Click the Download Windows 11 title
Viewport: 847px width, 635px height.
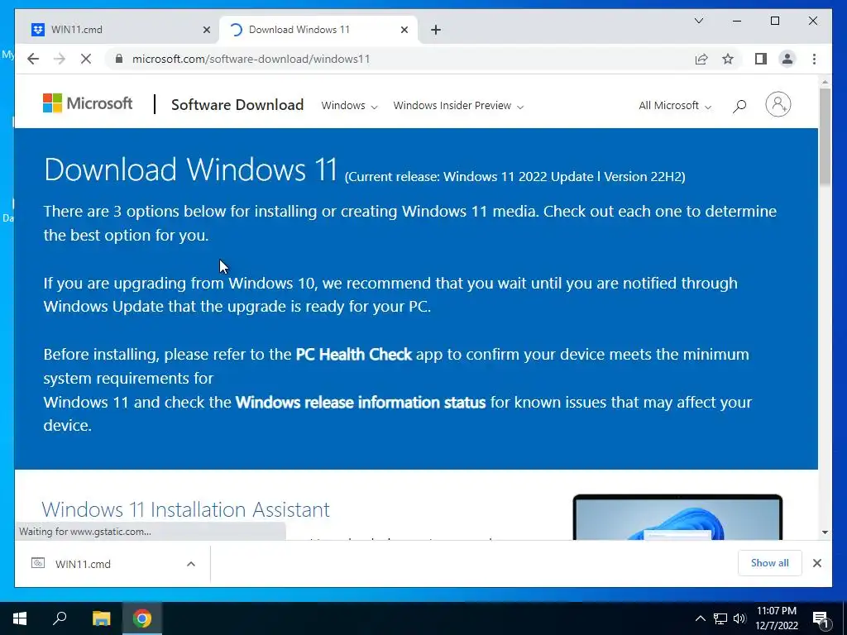[x=191, y=169]
